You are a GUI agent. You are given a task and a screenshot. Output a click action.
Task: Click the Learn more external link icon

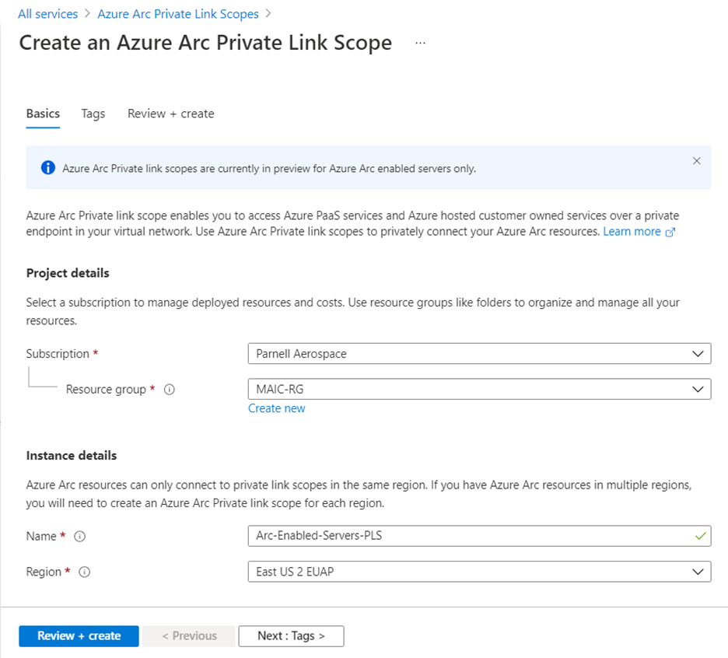[670, 233]
